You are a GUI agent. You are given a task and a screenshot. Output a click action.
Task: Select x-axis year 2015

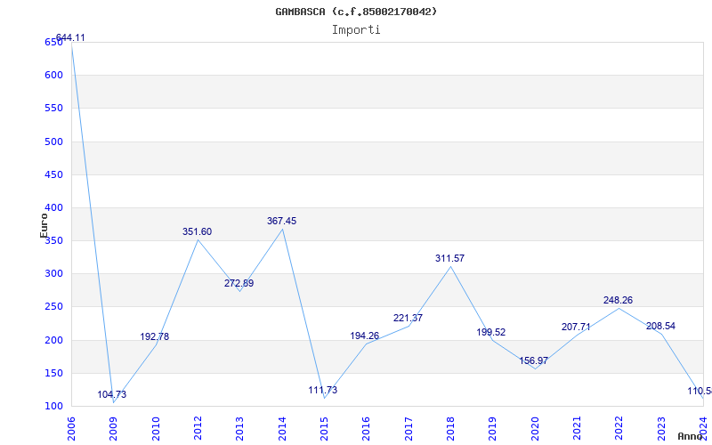[324, 428]
